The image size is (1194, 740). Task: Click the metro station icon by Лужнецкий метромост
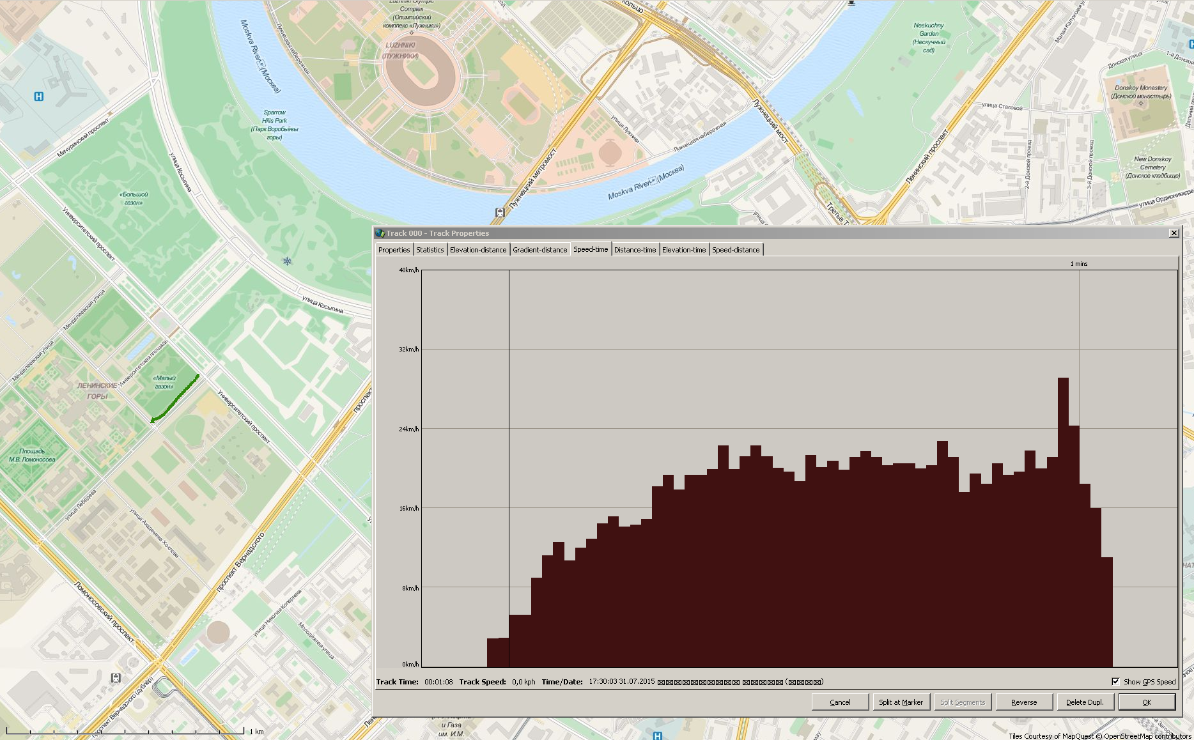[500, 212]
